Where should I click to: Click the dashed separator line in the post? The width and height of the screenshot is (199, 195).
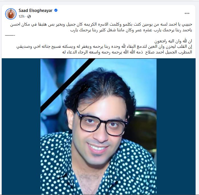(10, 35)
